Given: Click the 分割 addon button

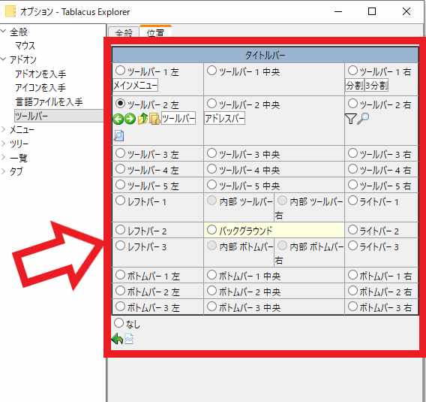Looking at the screenshot, I should [x=355, y=85].
